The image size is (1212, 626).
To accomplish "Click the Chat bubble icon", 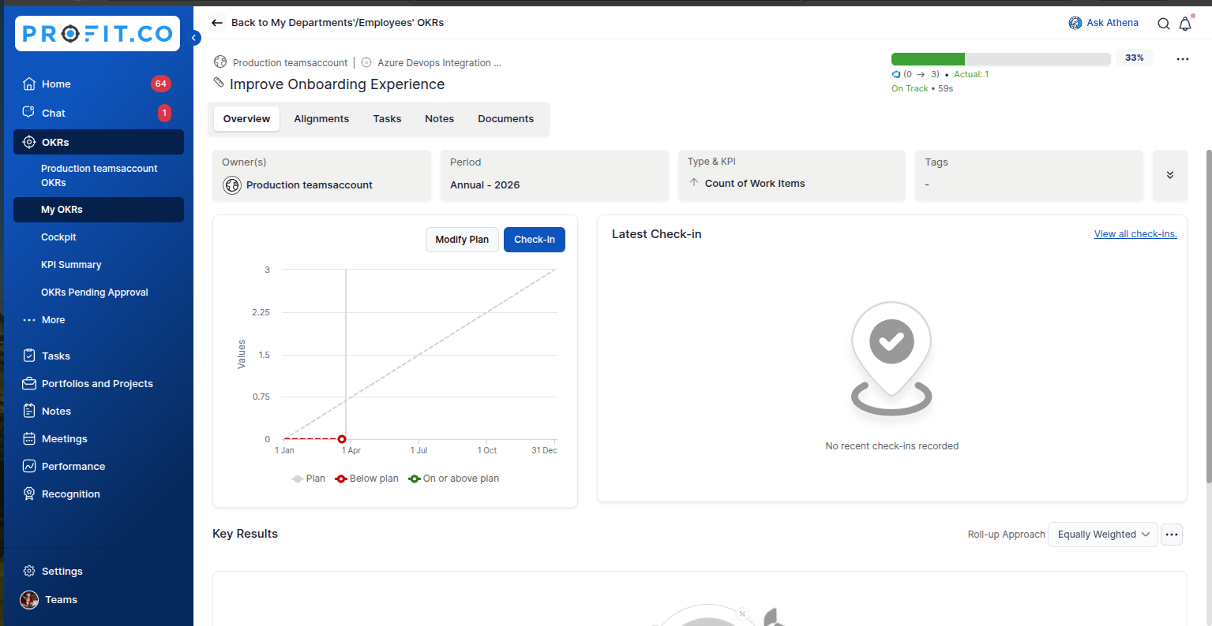I will click(x=29, y=113).
